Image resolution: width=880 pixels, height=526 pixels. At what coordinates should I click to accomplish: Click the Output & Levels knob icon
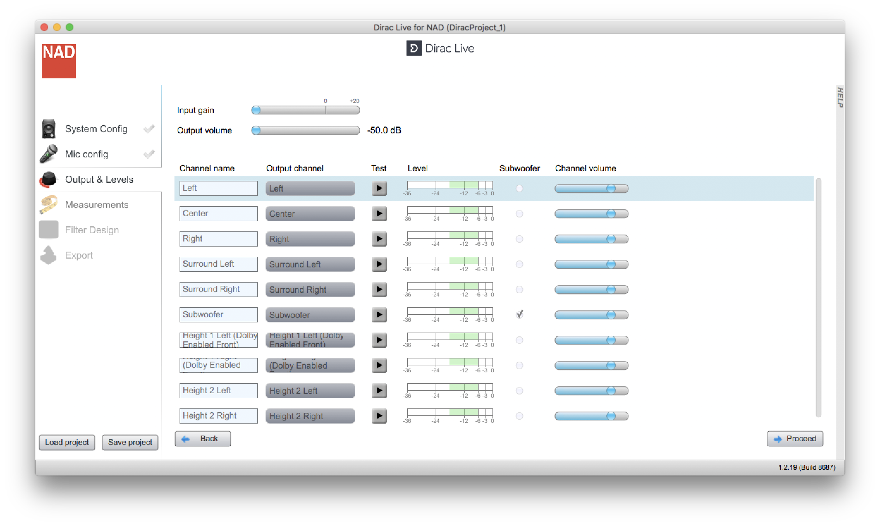click(x=48, y=179)
